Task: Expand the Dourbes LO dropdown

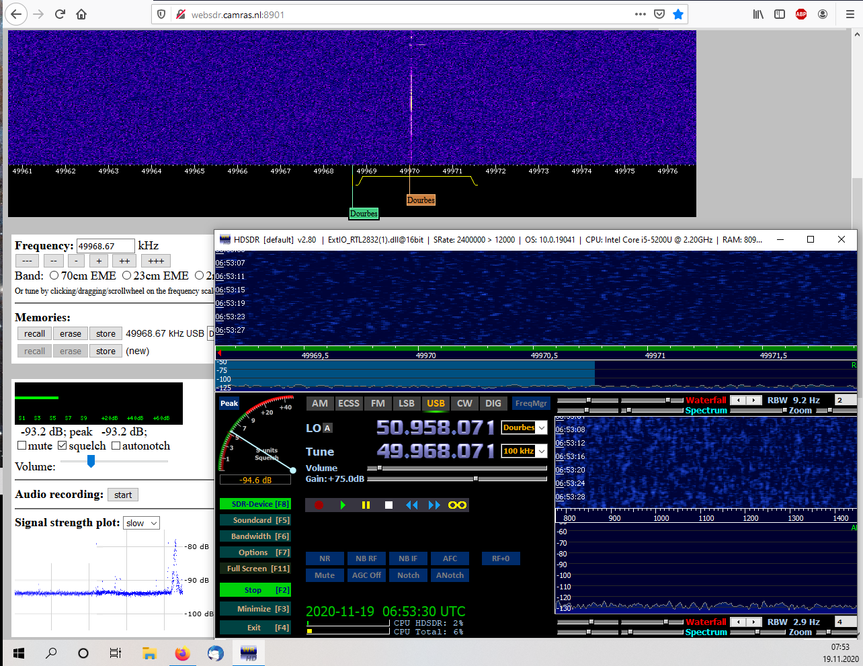Action: coord(542,427)
